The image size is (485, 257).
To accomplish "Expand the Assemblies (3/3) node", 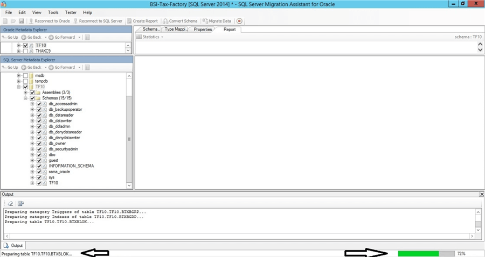I will [26, 92].
